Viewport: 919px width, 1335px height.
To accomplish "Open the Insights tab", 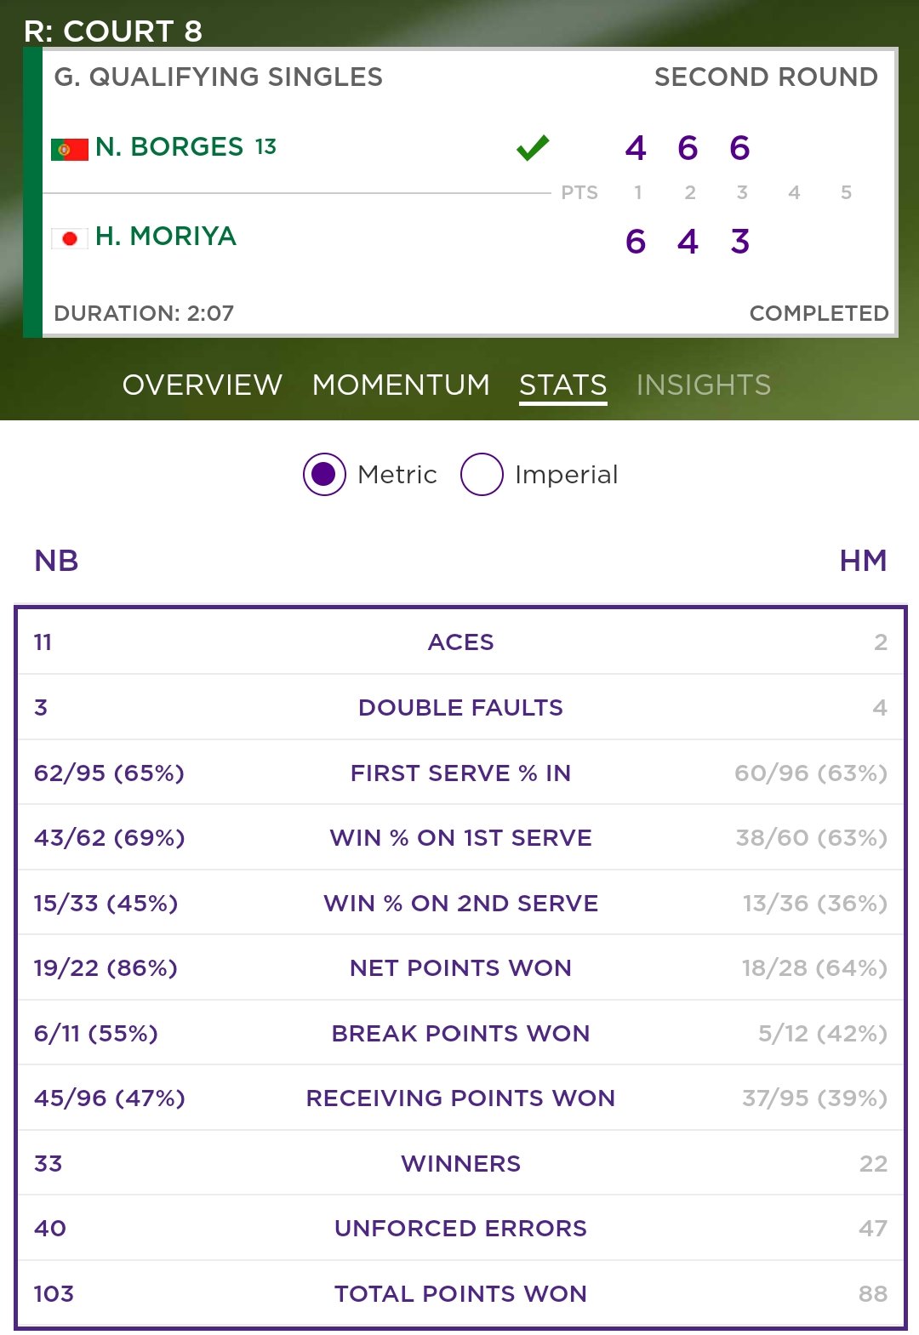I will coord(704,385).
